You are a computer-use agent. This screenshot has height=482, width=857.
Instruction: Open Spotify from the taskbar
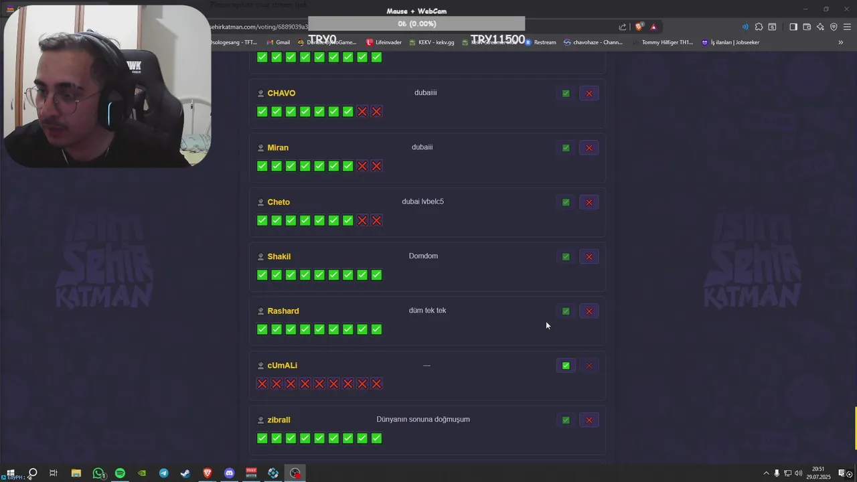120,473
